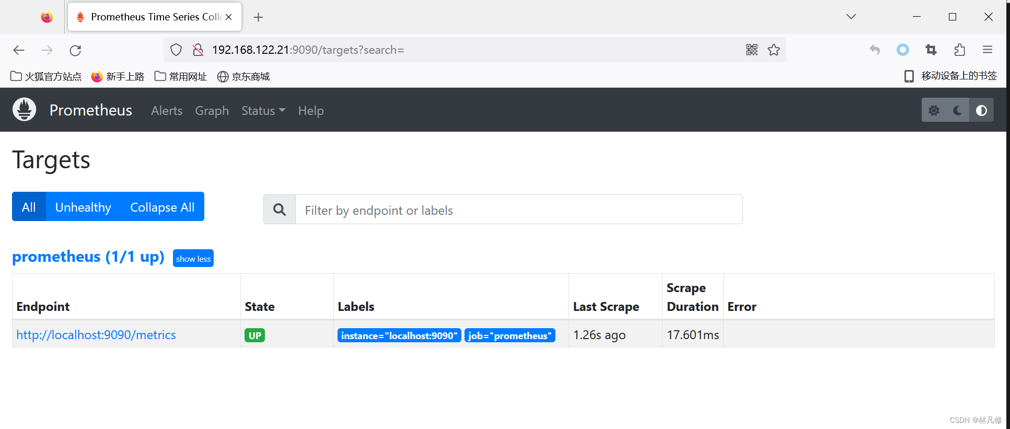Open the Firefox hamburger menu

tap(988, 50)
